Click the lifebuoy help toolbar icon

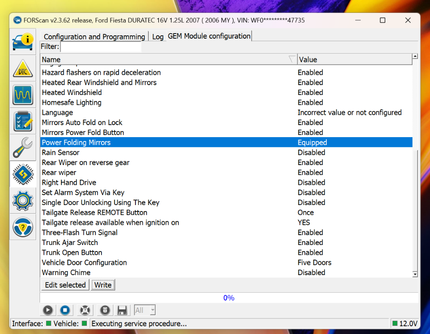[85, 310]
